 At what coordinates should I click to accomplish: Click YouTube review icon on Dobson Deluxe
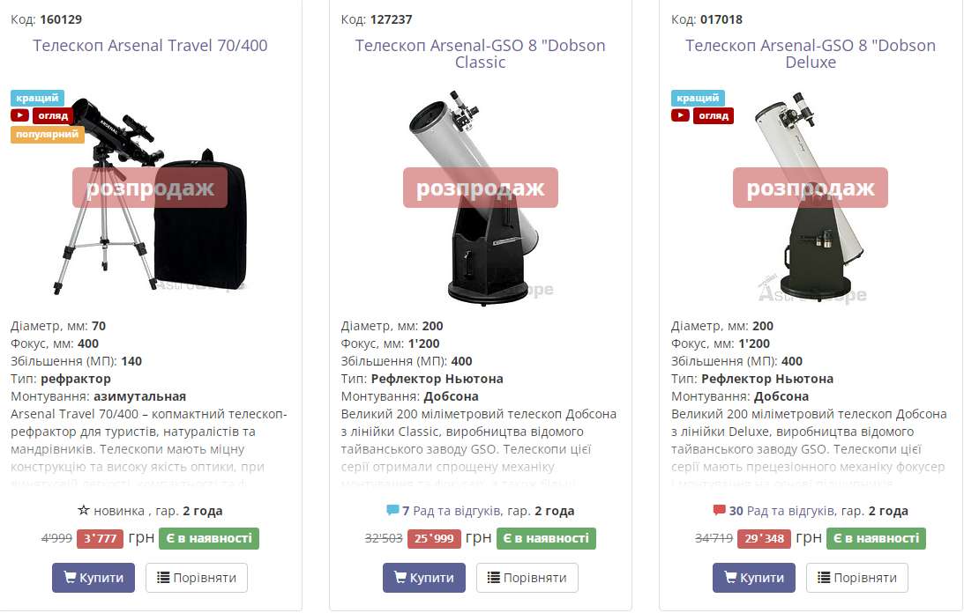[680, 115]
